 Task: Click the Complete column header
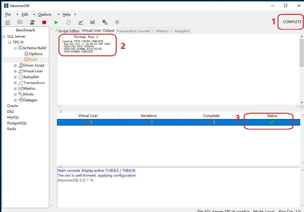click(211, 116)
